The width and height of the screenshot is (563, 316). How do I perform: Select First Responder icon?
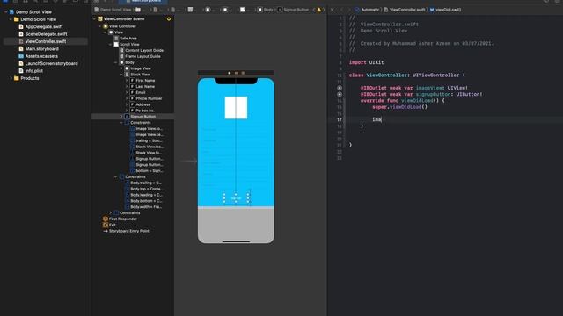point(106,219)
